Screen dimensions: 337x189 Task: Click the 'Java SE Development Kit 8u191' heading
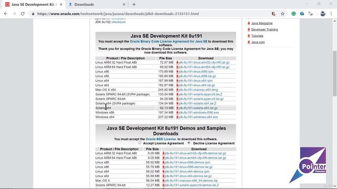pos(166,36)
